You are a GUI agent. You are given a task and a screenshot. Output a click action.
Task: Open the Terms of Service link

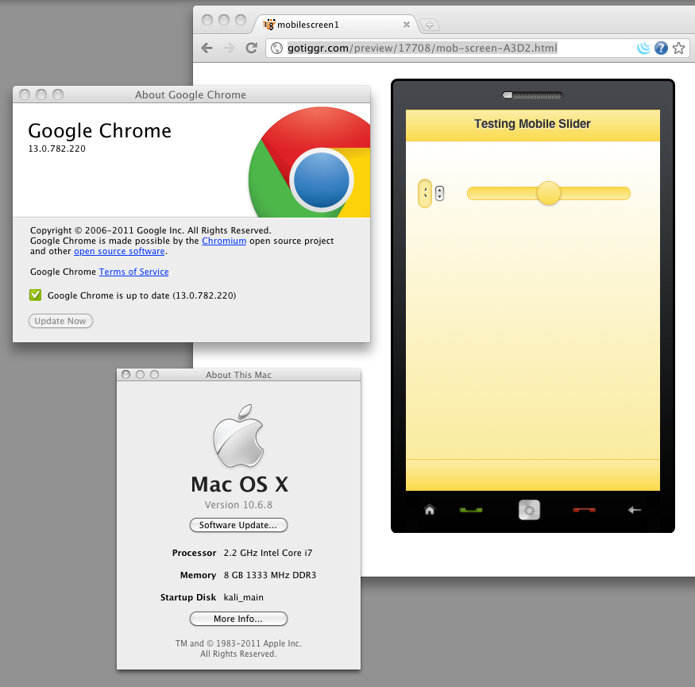[133, 272]
